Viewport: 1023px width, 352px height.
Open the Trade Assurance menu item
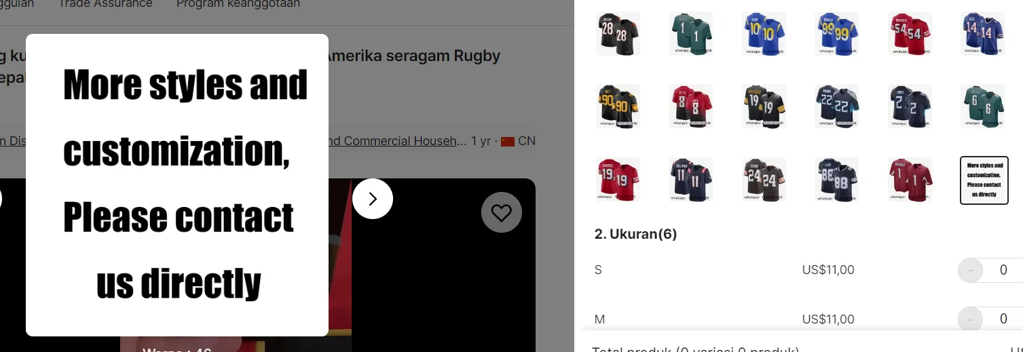pyautogui.click(x=105, y=4)
